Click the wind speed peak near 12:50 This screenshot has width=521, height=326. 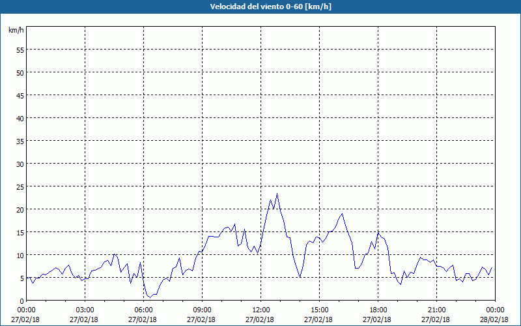(x=277, y=194)
